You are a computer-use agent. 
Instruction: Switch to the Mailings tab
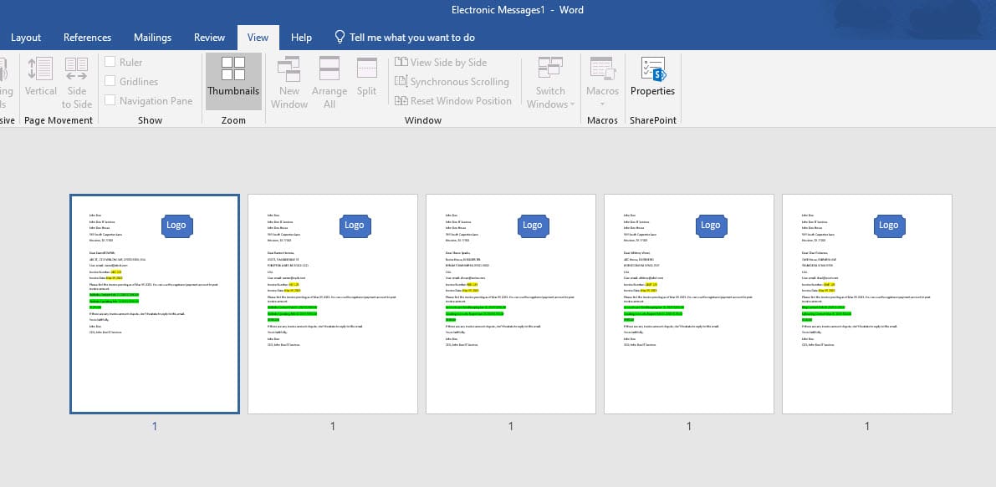152,38
